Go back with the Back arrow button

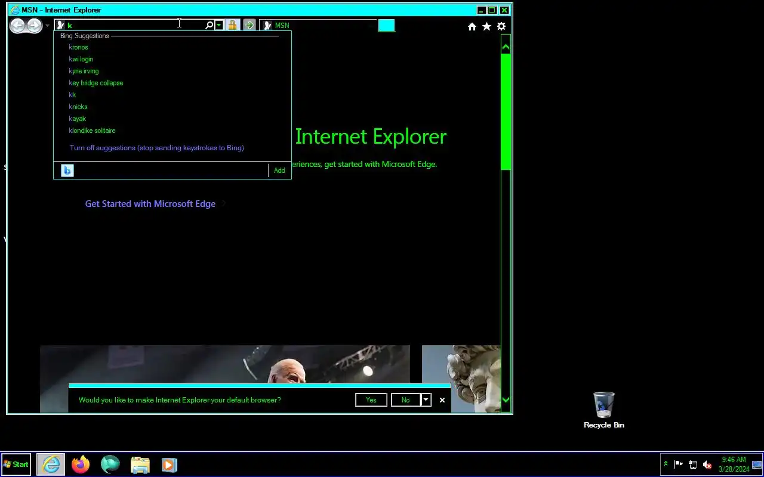(17, 25)
